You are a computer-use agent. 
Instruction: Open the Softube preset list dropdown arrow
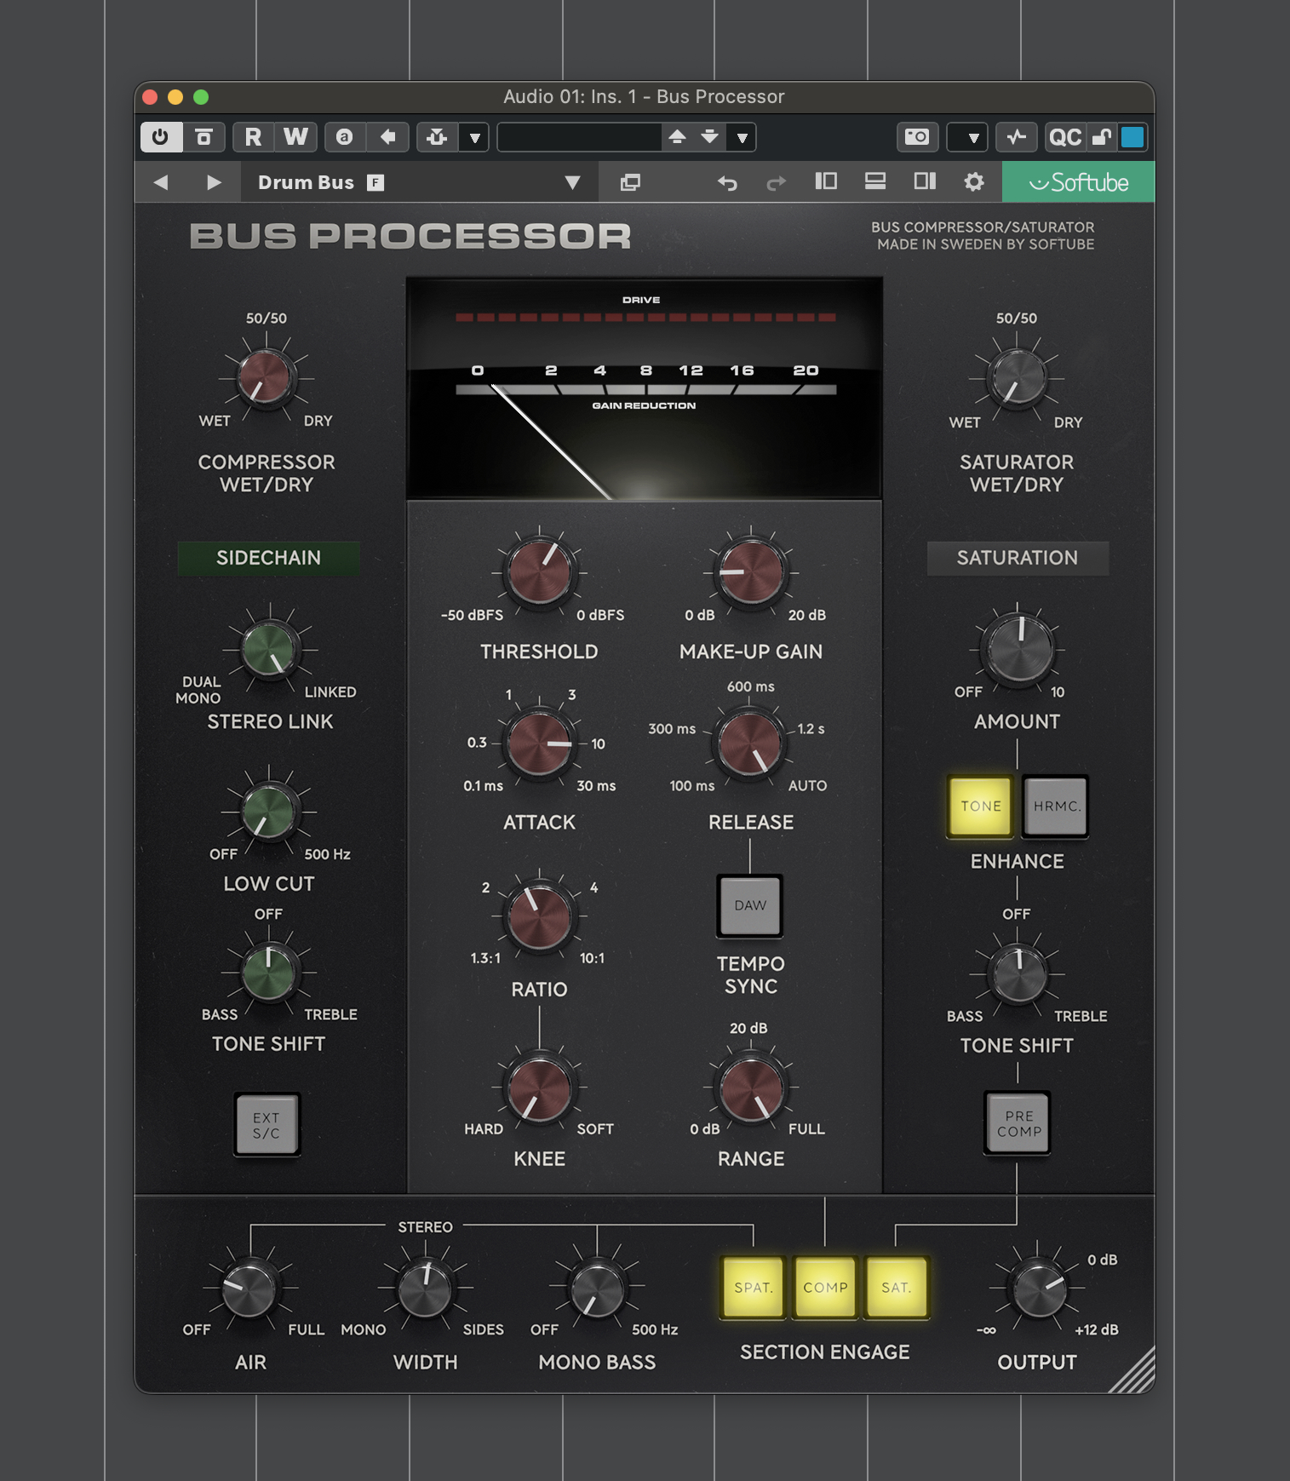pyautogui.click(x=572, y=182)
